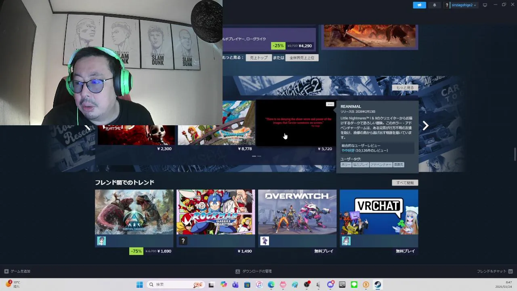Click the taskbar 検索 search box
This screenshot has width=517, height=291.
175,285
